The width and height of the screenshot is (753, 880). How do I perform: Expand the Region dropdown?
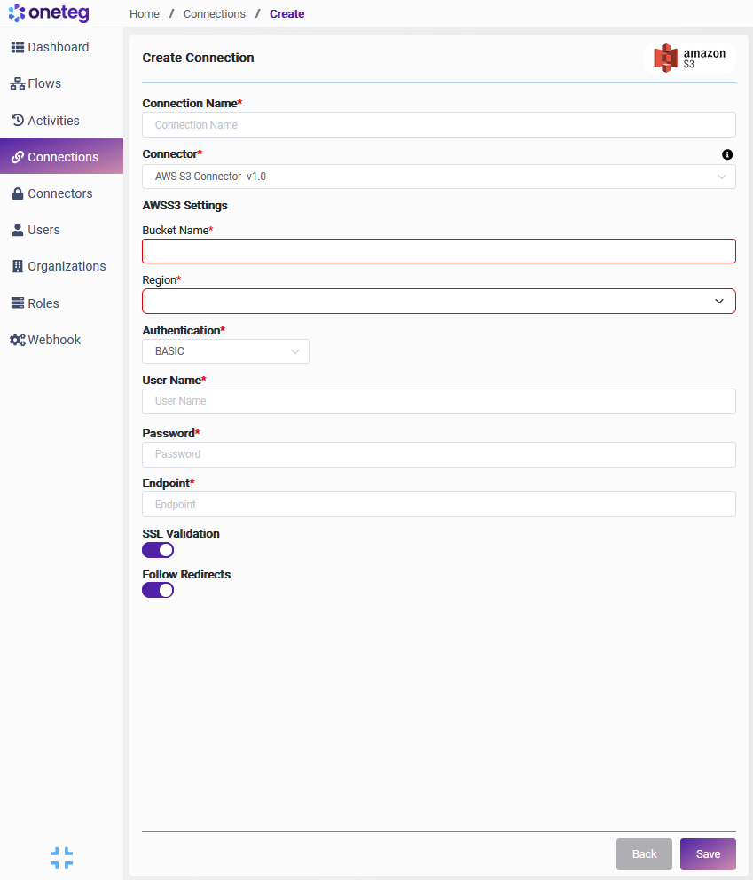(439, 302)
